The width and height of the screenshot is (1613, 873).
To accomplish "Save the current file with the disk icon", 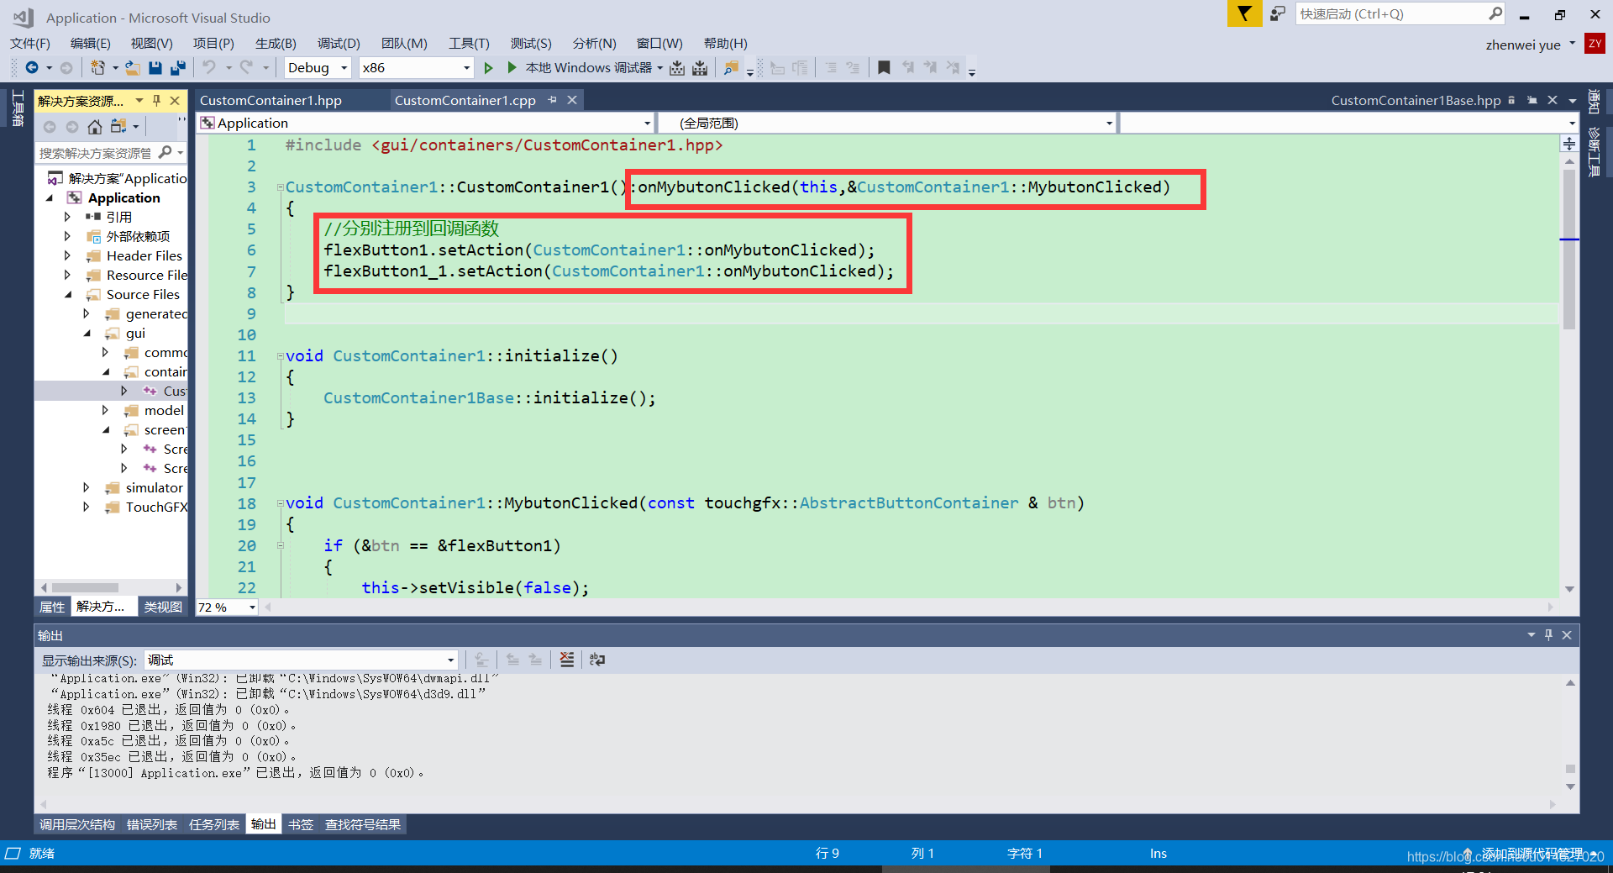I will click(x=155, y=67).
